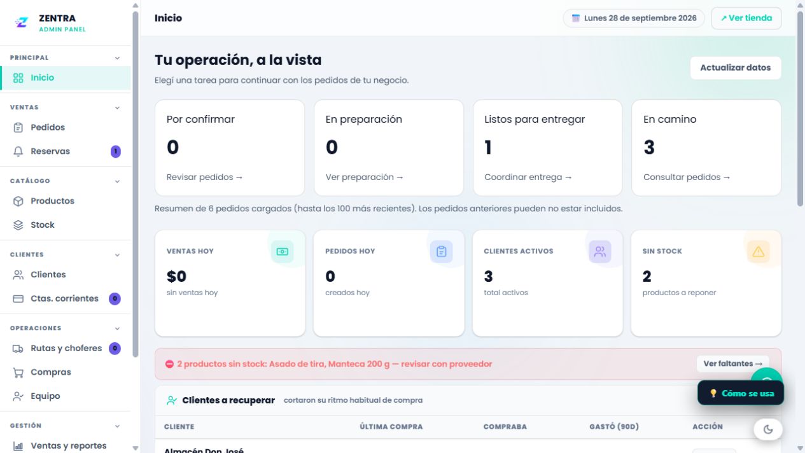Click the sidebar scroll-down arrow

(135, 448)
